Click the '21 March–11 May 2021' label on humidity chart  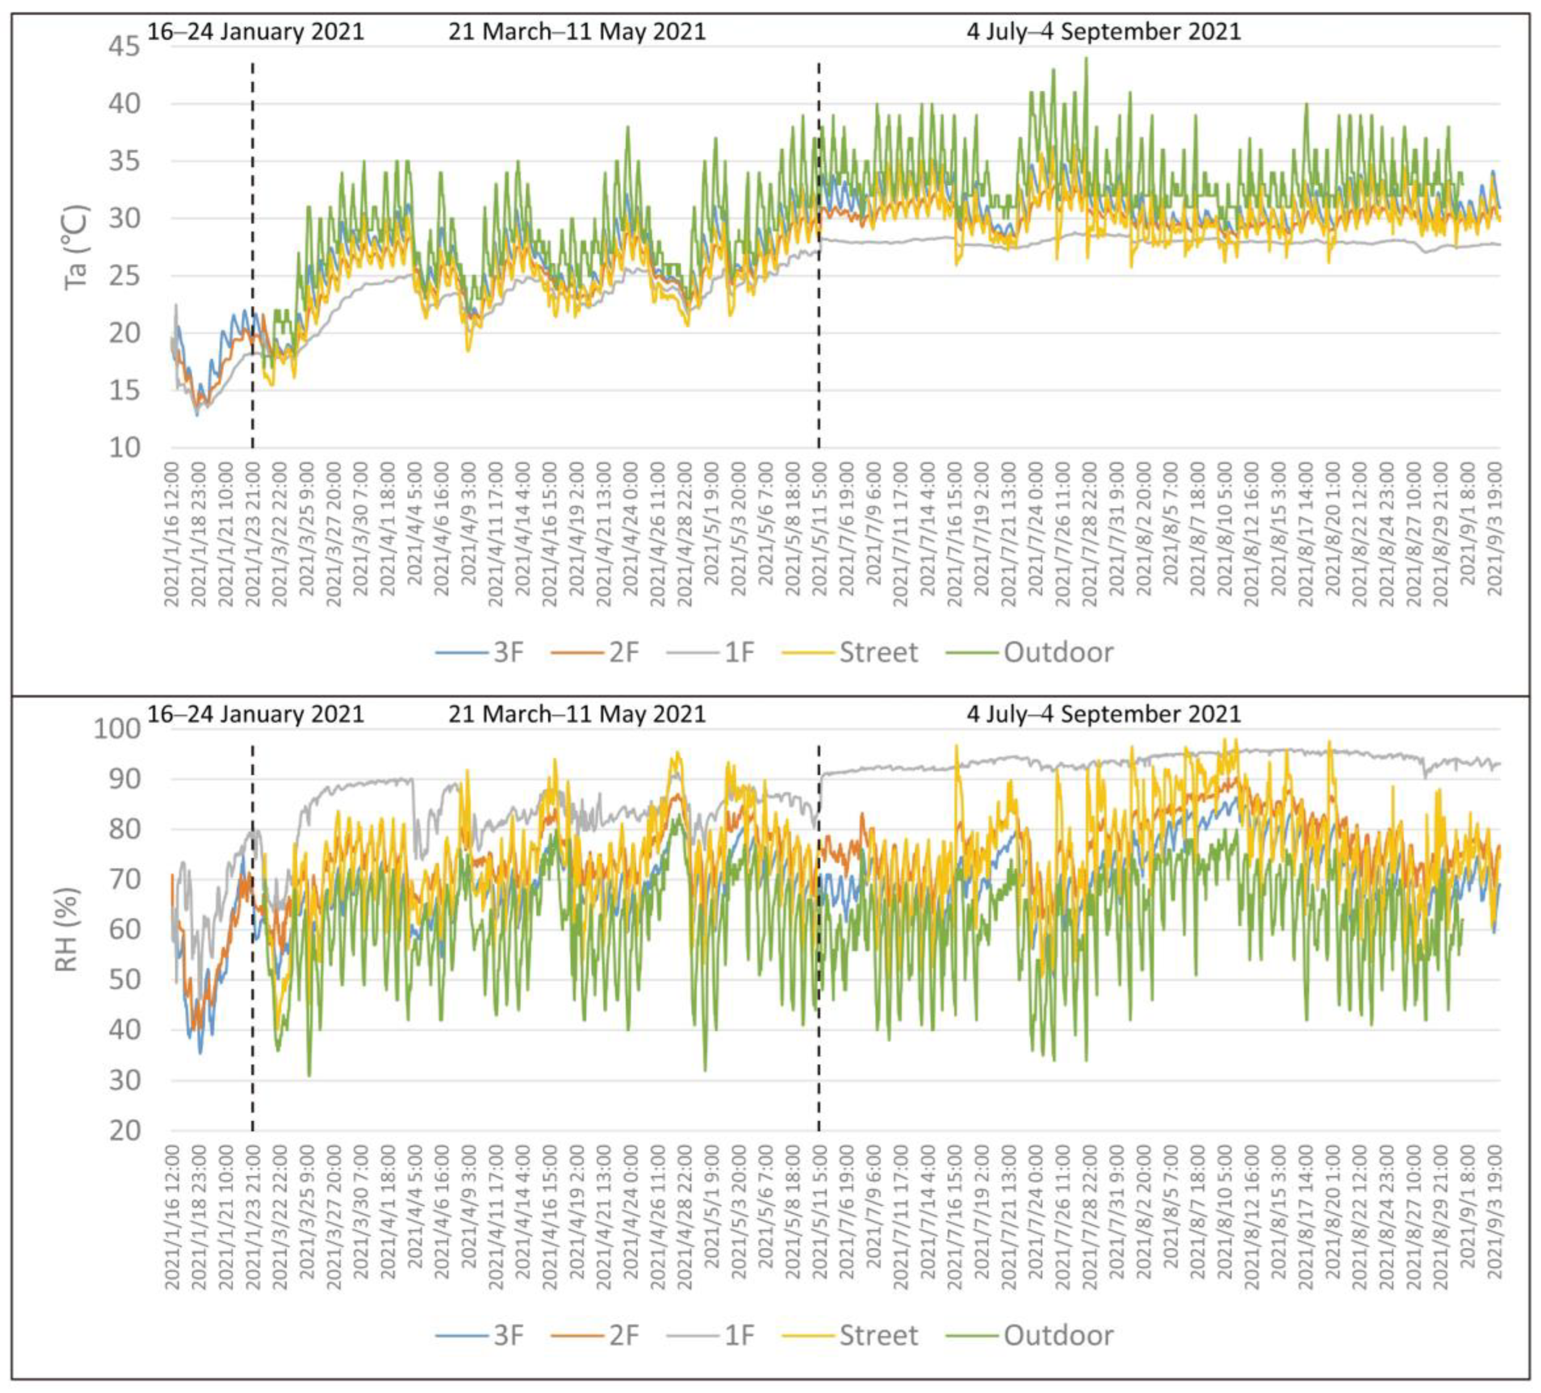[577, 714]
